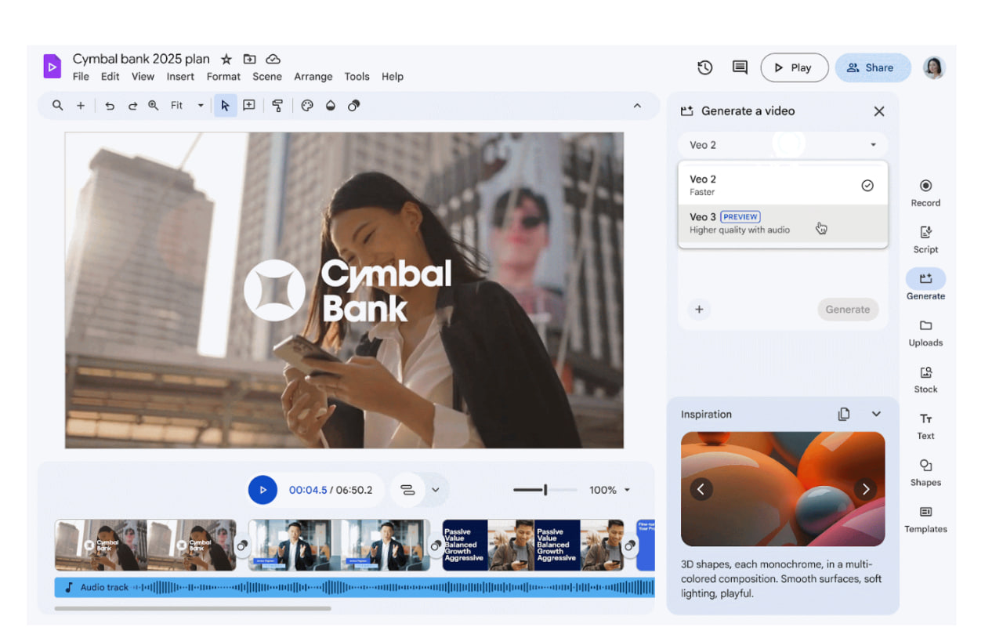The width and height of the screenshot is (1003, 638).
Task: Open the Arrange menu
Action: point(313,77)
